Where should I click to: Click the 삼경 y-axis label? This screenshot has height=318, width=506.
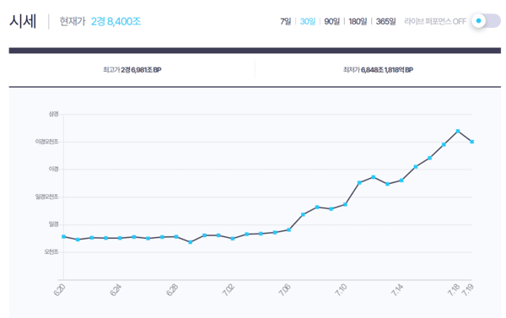pos(54,114)
